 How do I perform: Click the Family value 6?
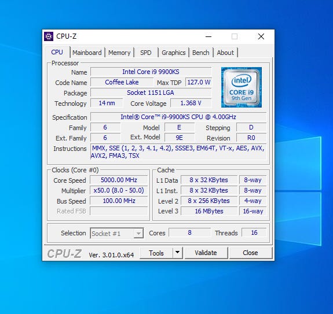click(x=105, y=127)
